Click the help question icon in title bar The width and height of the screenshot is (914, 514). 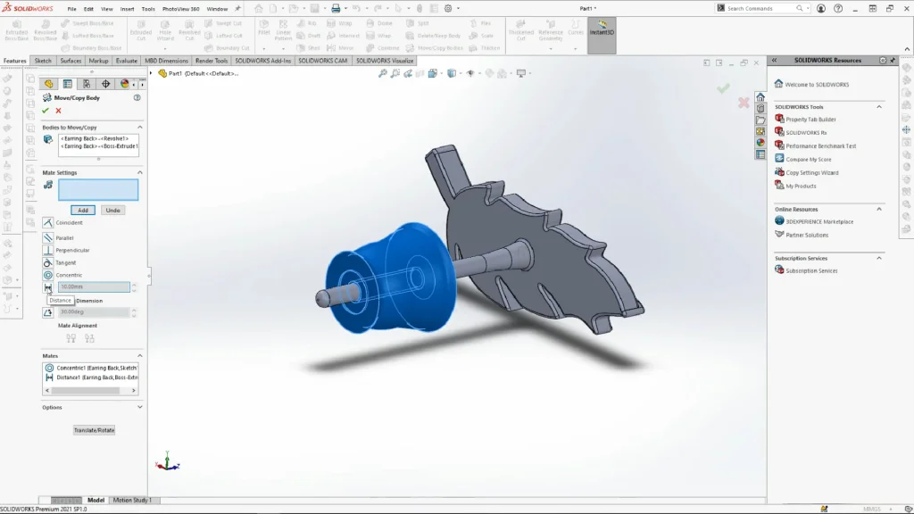[838, 9]
